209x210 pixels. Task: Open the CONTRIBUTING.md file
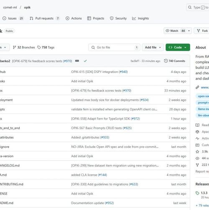[11, 184]
